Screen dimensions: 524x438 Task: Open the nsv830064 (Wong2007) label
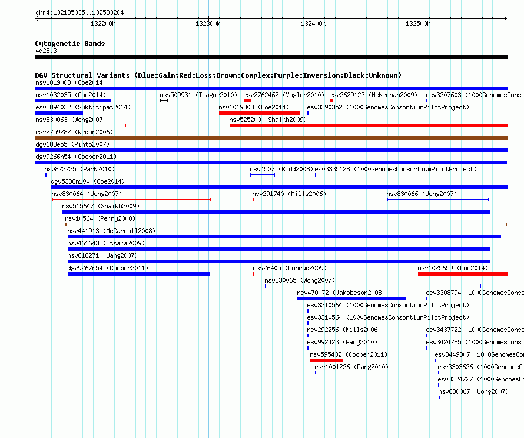tap(87, 194)
